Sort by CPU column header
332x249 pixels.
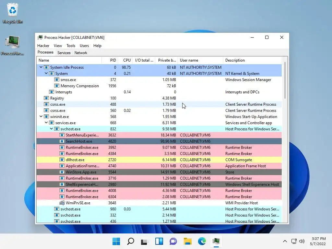[125, 60]
